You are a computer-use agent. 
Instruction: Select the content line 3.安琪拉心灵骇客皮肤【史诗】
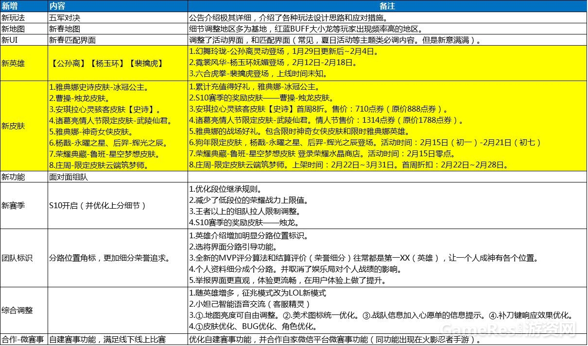tap(105, 109)
